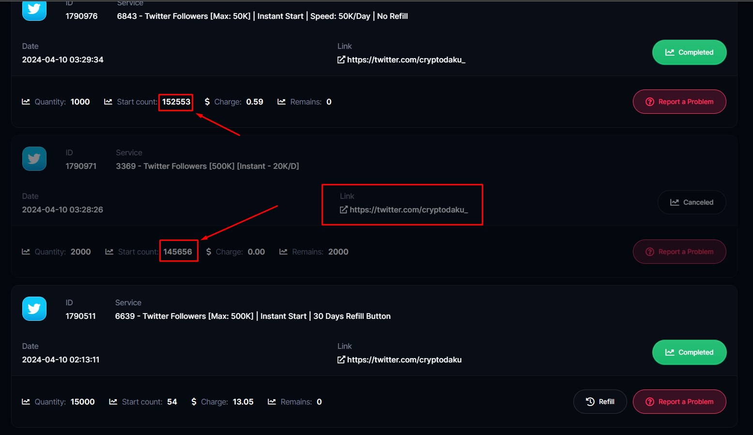Open cryptodaku_ Twitter link dated 03:29:34

[x=406, y=60]
